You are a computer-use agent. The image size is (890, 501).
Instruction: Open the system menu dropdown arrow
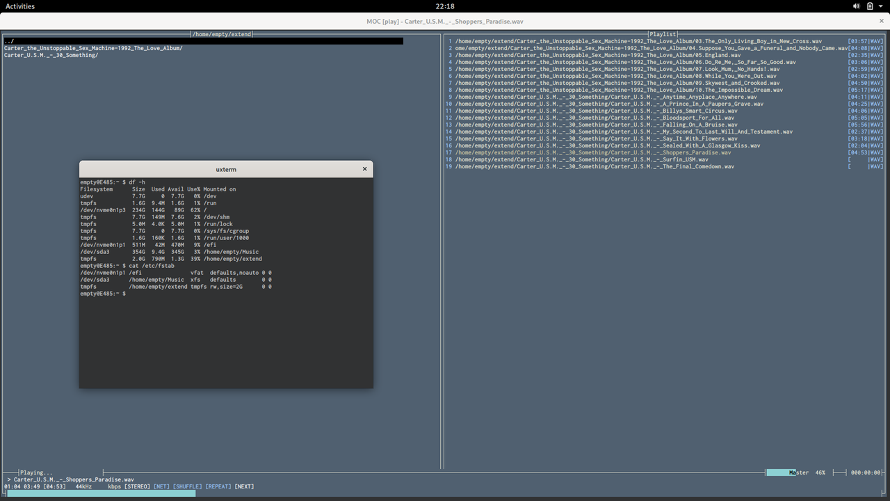click(882, 6)
